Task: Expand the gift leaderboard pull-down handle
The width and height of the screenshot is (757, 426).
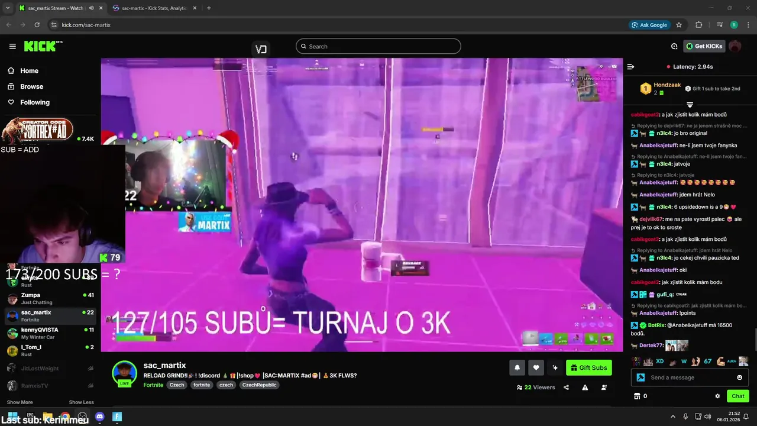Action: (690, 105)
